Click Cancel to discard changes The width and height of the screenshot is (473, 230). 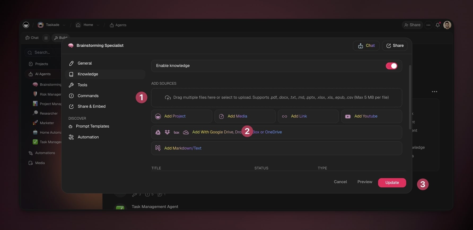[340, 182]
